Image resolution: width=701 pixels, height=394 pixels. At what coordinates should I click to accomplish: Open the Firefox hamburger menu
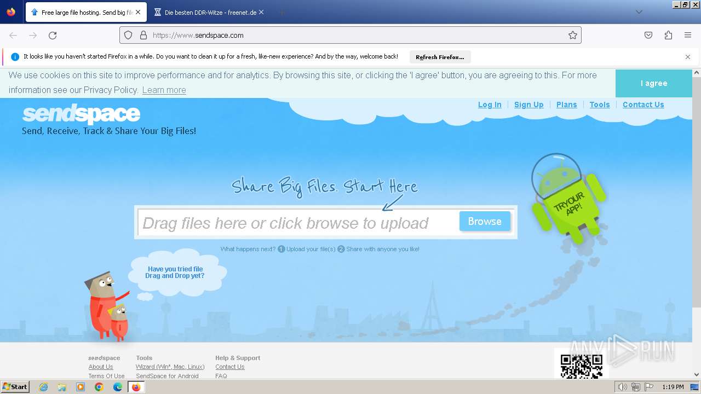tap(688, 35)
